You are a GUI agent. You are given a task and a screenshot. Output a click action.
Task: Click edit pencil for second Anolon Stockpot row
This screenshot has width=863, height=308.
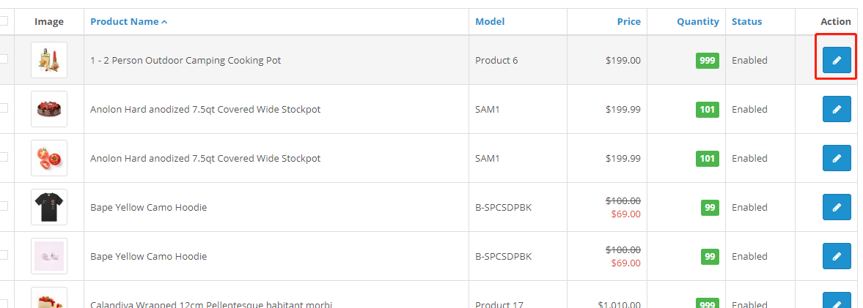coord(837,158)
